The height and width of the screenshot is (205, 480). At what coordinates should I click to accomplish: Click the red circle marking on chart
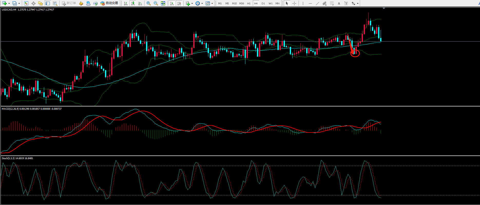pyautogui.click(x=355, y=54)
